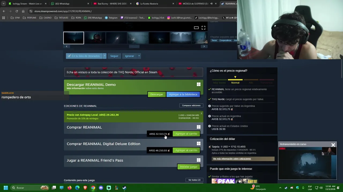This screenshot has height=192, width=343.
Task: Move thumbnail strip left with arrow
Action: click(67, 46)
